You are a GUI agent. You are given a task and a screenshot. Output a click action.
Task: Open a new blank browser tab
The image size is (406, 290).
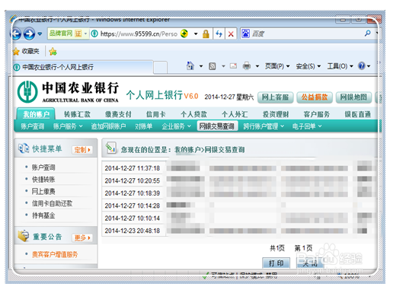coord(160,68)
